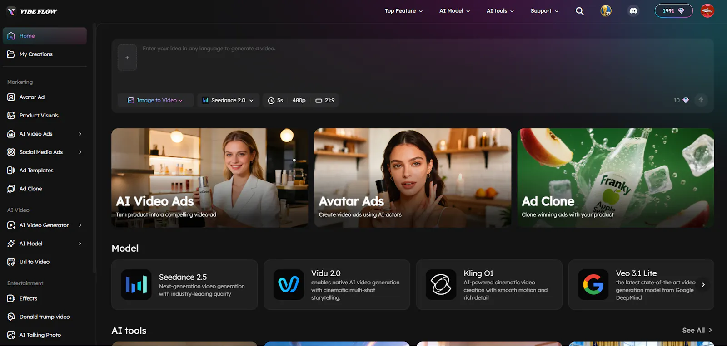Image resolution: width=727 pixels, height=346 pixels.
Task: Click the Google Veo 3.1 Lite logo
Action: pos(593,285)
